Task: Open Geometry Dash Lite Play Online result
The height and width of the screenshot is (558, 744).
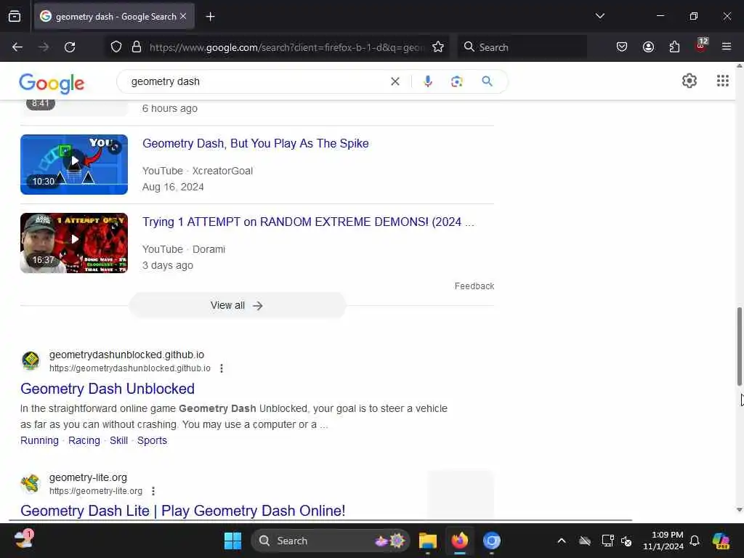Action: [182, 511]
